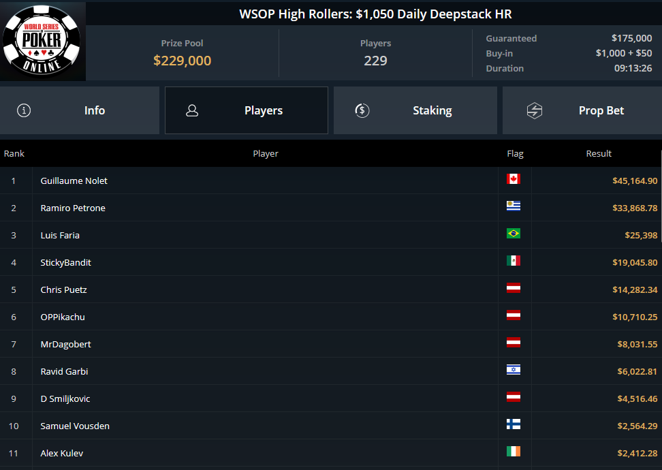Image resolution: width=662 pixels, height=470 pixels.
Task: Click the Player column header
Action: [266, 154]
